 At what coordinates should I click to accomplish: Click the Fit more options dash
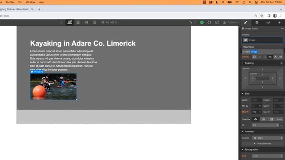click(281, 125)
